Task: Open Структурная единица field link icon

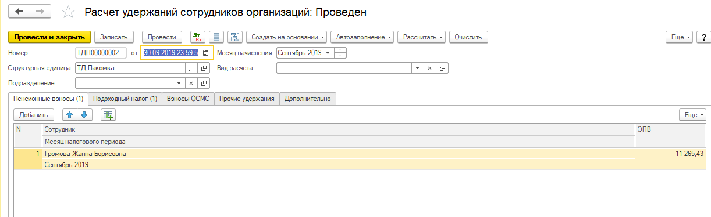Action: click(204, 68)
